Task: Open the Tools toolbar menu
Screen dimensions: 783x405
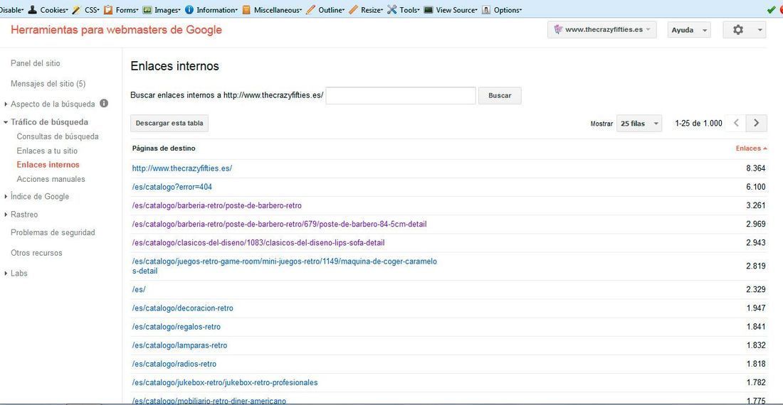Action: pyautogui.click(x=409, y=10)
